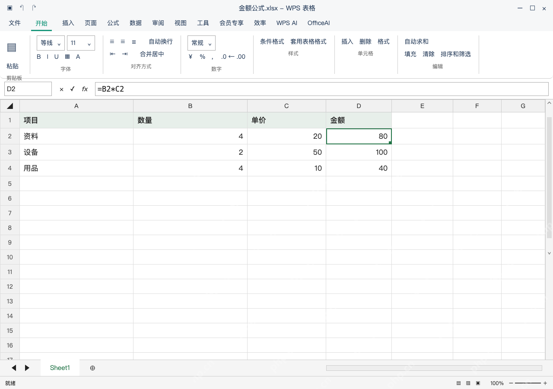
Task: Toggle italic formatting
Action: click(48, 57)
